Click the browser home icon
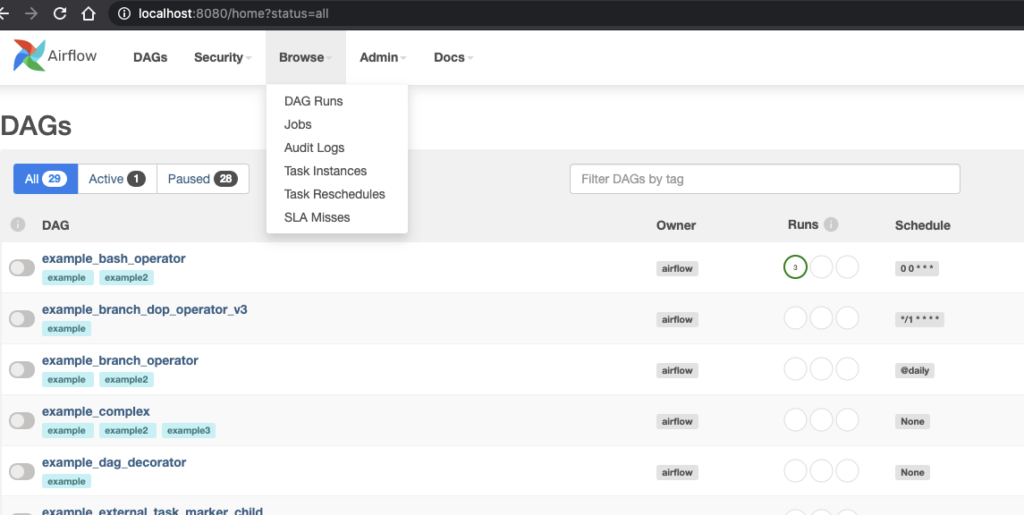Image resolution: width=1024 pixels, height=515 pixels. click(89, 13)
